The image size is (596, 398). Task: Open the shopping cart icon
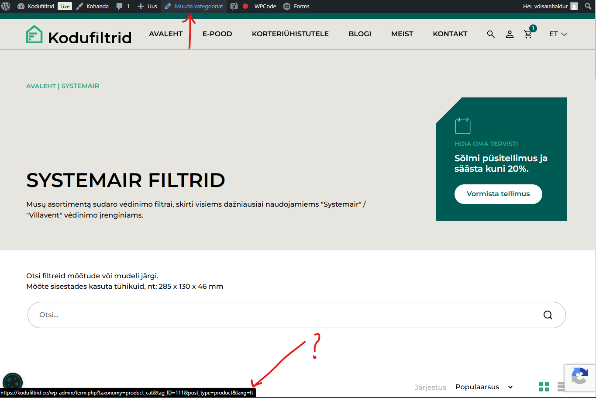pos(528,34)
